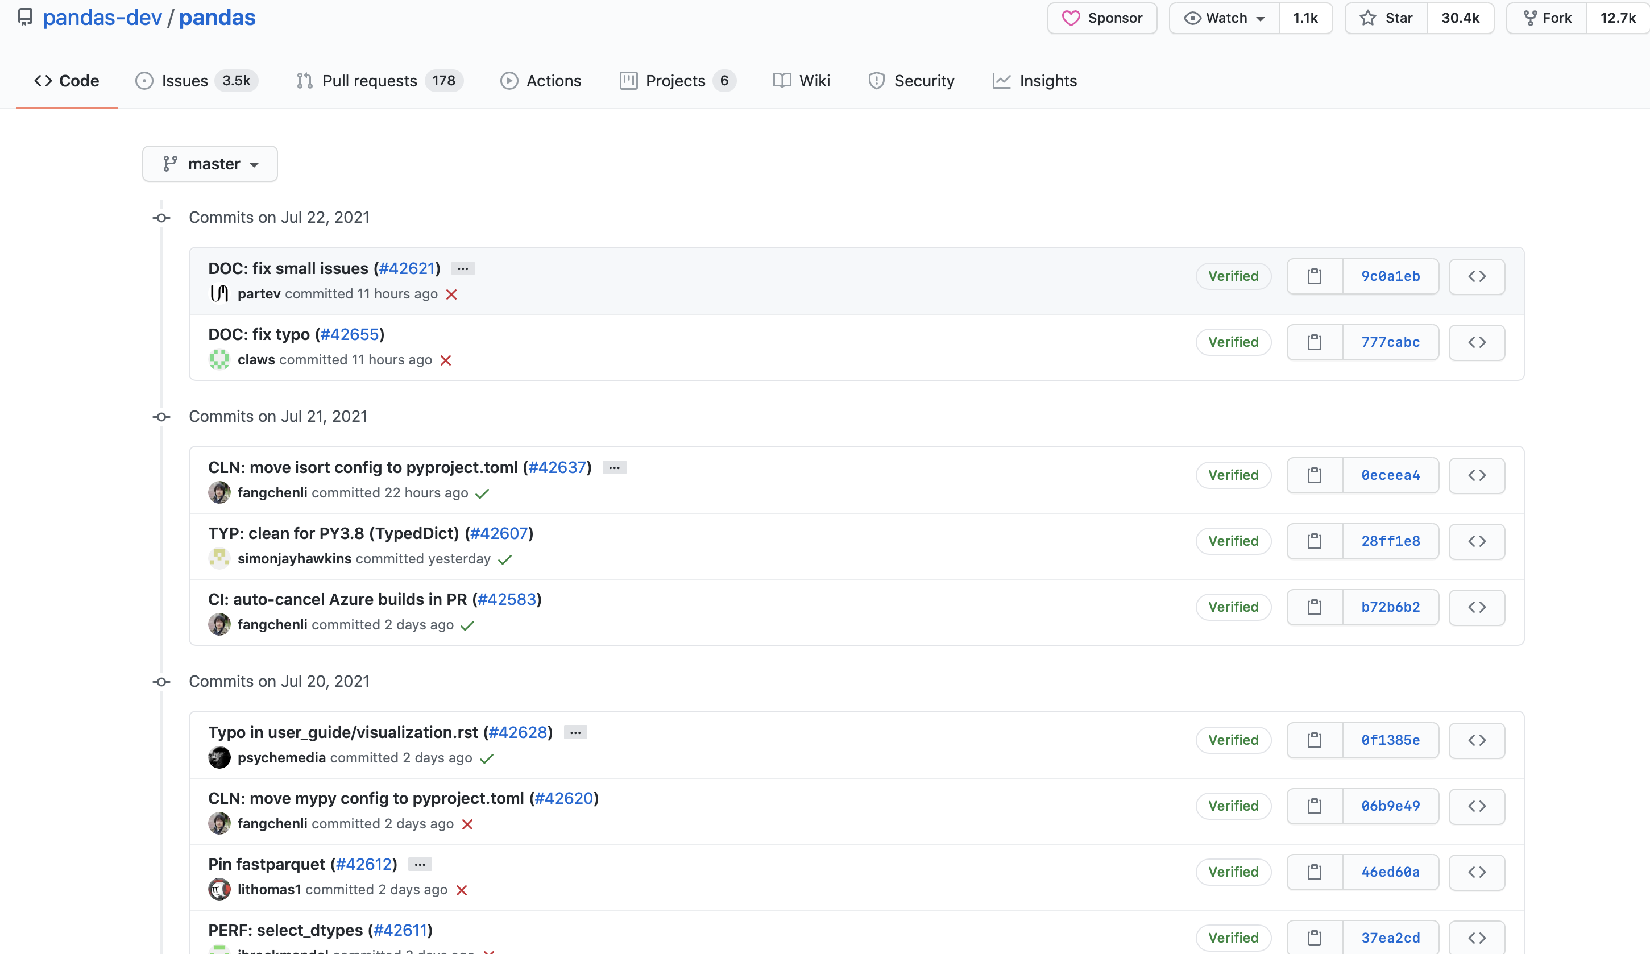Open commit hash link 06b9e49
Image resolution: width=1650 pixels, height=954 pixels.
click(1390, 806)
